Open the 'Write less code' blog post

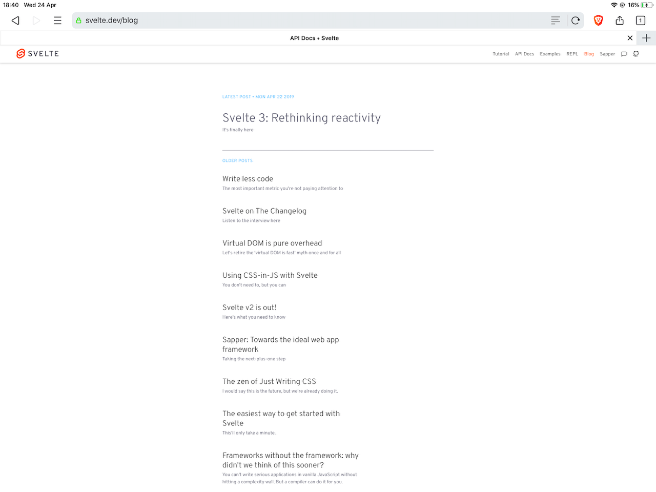[248, 179]
